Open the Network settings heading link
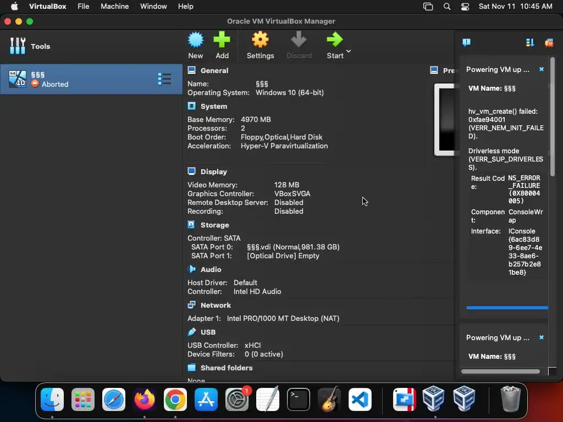Image resolution: width=563 pixels, height=422 pixels. click(x=216, y=305)
